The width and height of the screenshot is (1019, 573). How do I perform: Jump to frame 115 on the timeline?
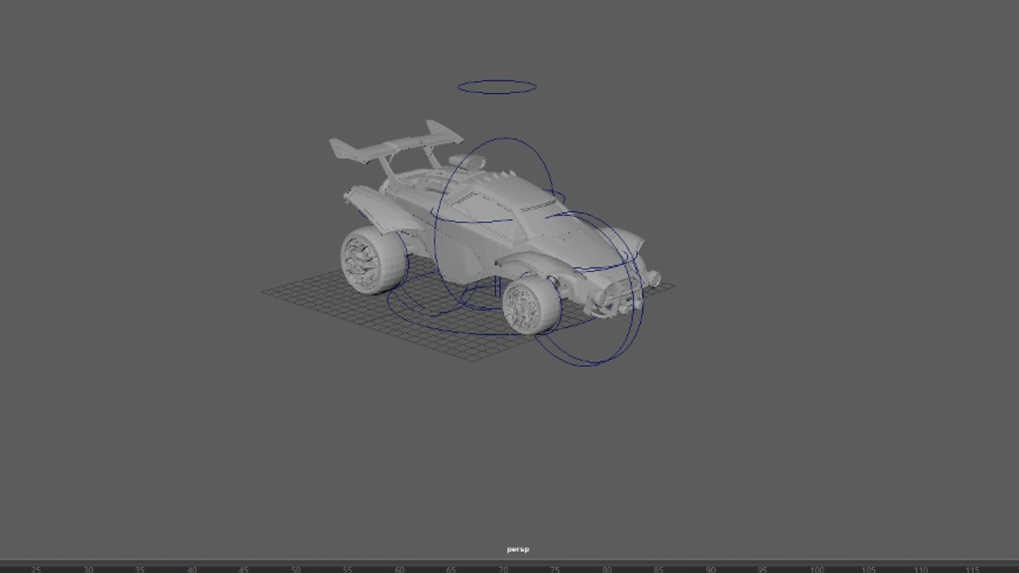click(x=972, y=568)
